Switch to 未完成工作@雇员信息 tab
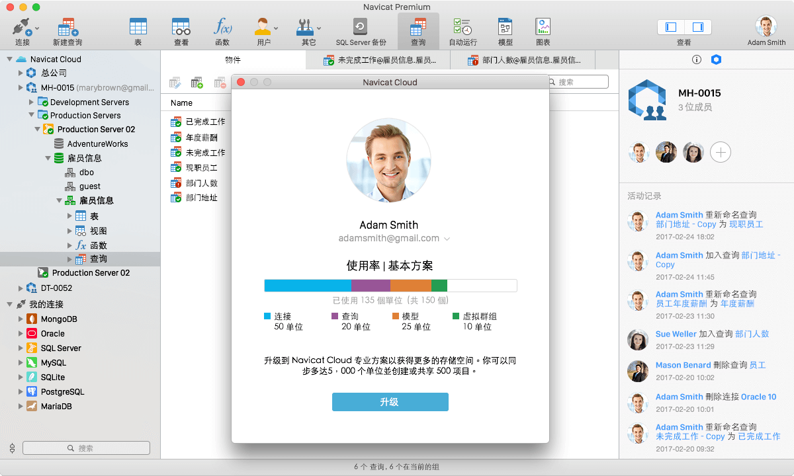794x476 pixels. tap(378, 60)
